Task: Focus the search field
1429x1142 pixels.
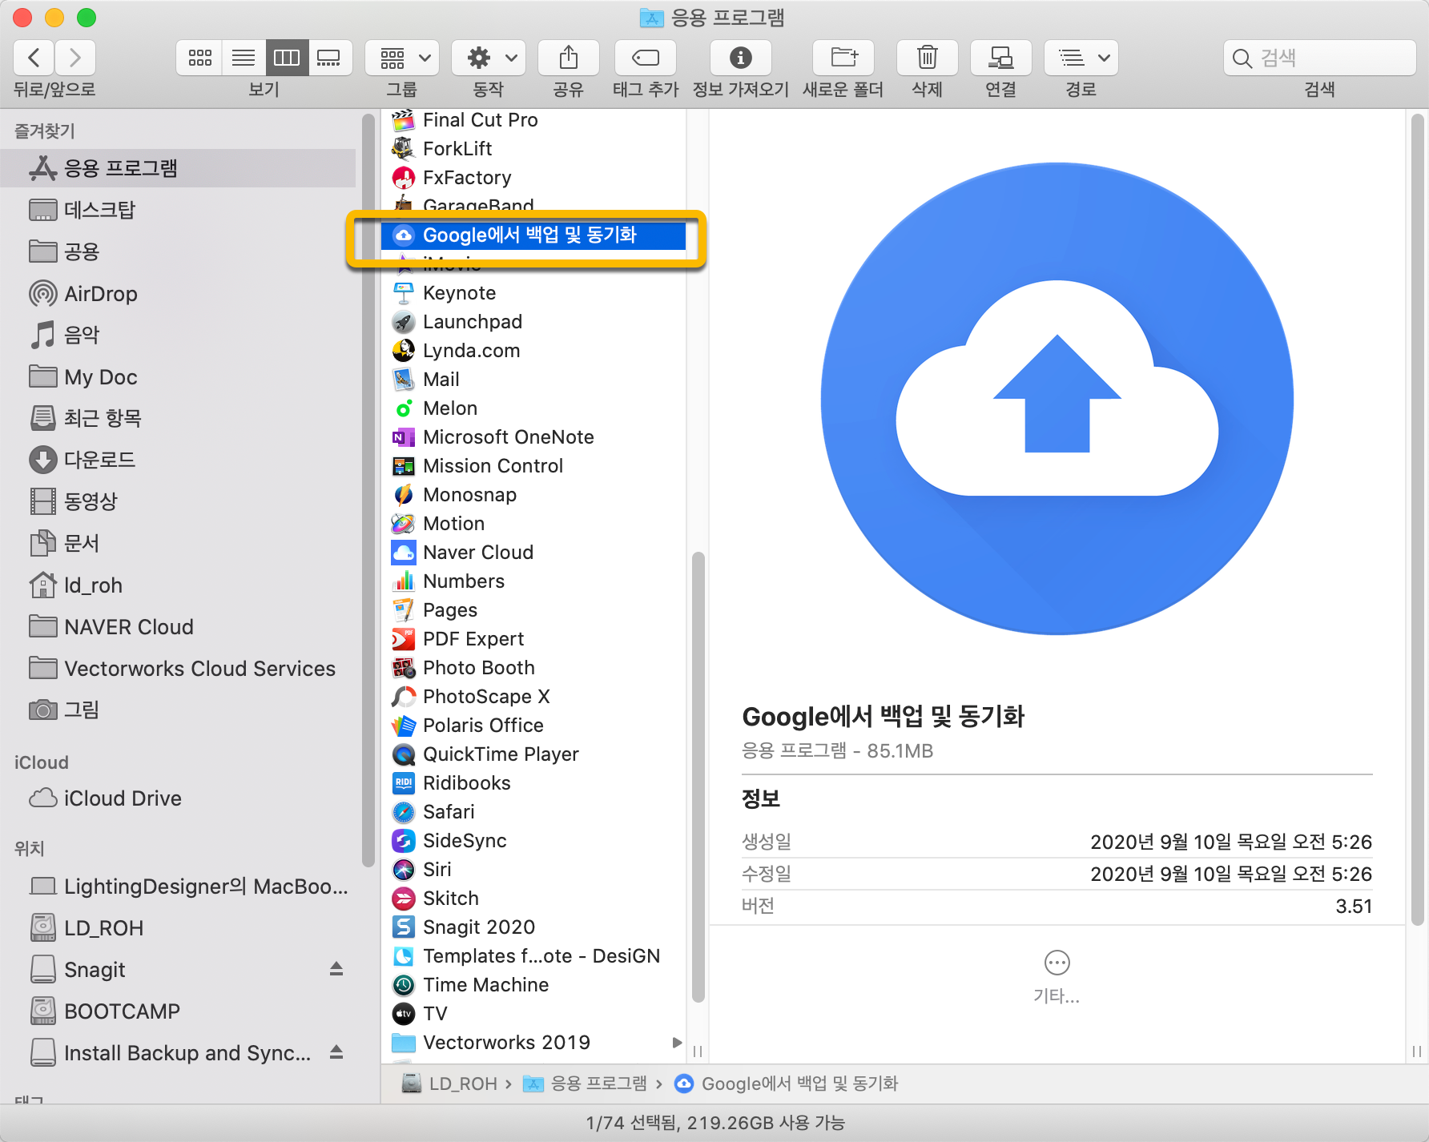Action: (1320, 58)
